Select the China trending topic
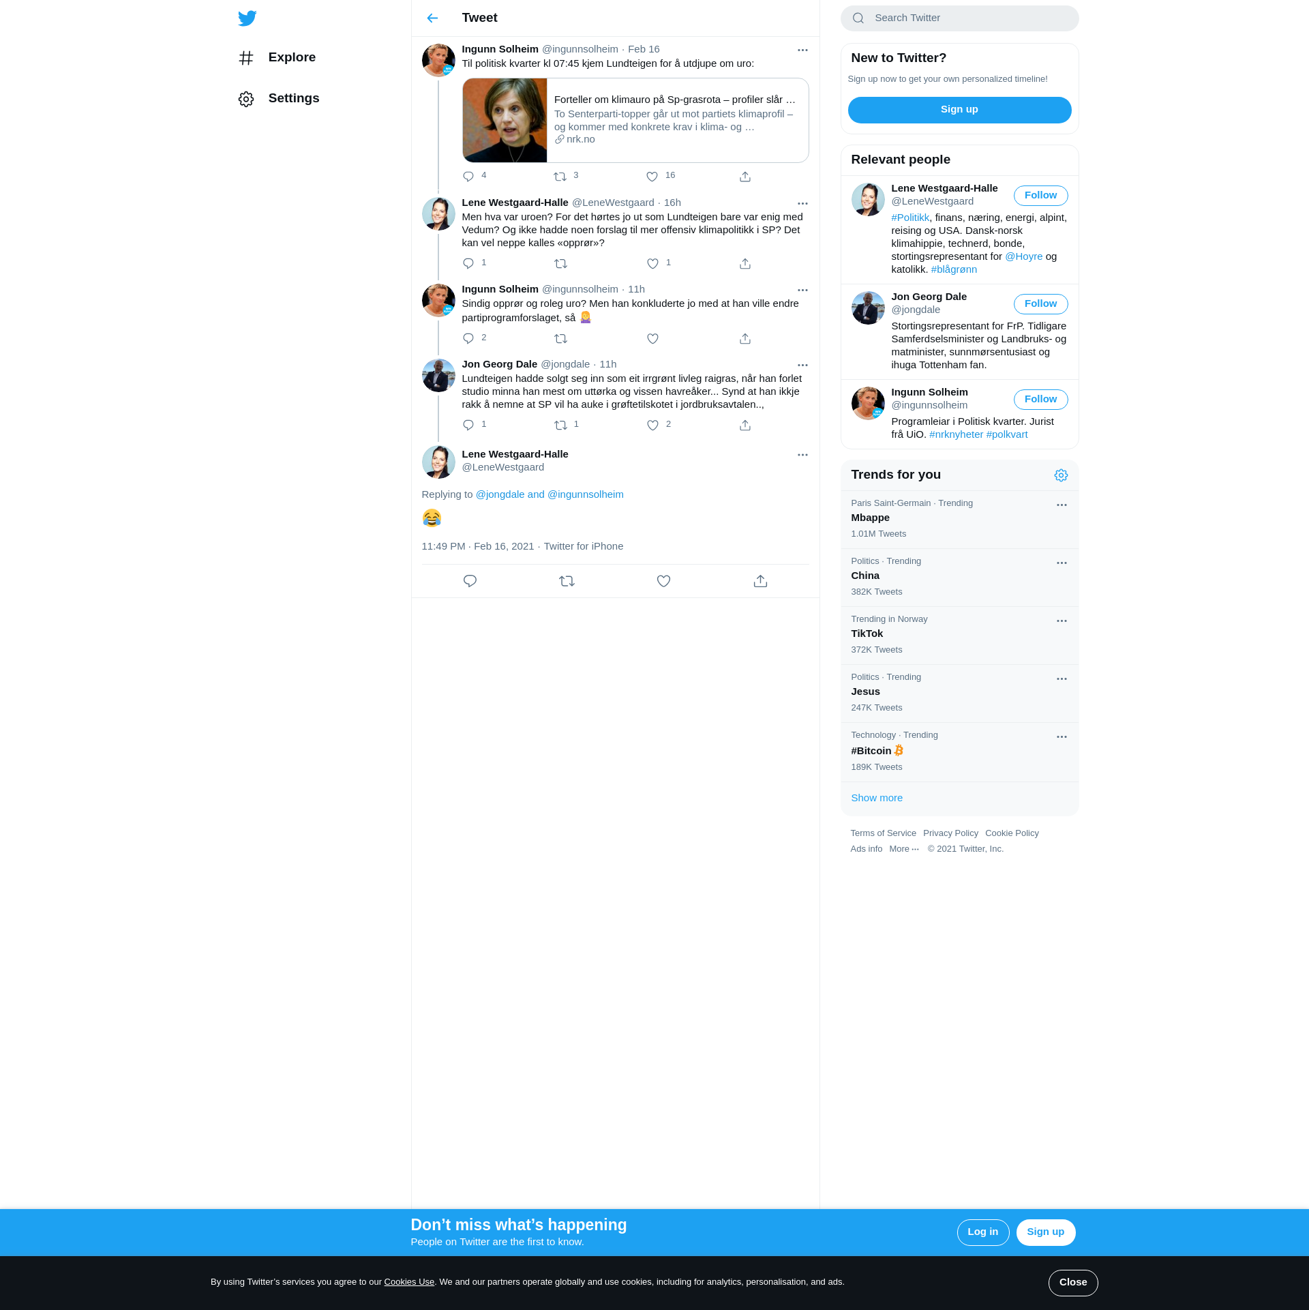 tap(959, 578)
